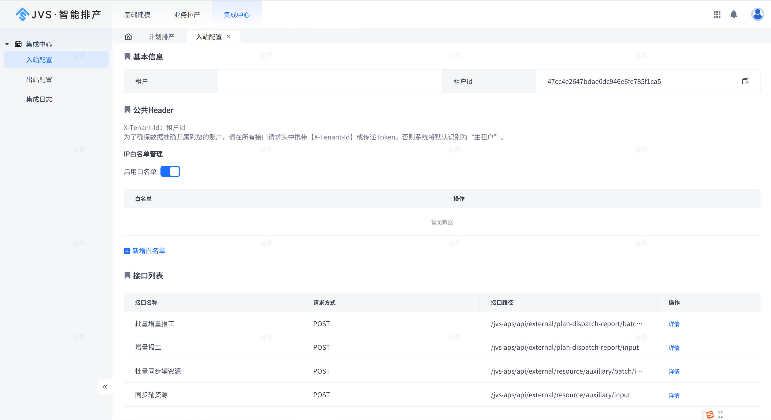Close the 入站配置 tab
This screenshot has height=420, width=771.
[229, 37]
